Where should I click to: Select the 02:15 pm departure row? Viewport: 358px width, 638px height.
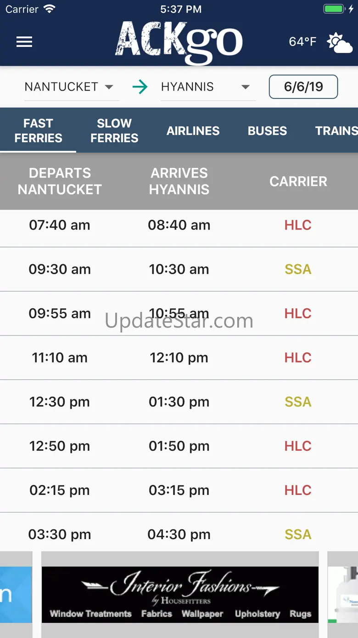(179, 490)
